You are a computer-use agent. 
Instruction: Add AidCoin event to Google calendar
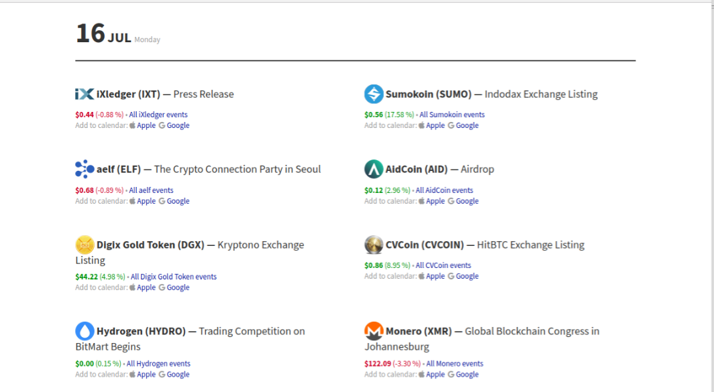click(467, 201)
